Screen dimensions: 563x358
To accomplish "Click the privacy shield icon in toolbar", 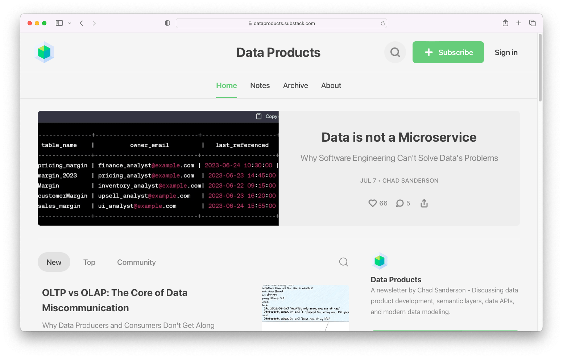I will [167, 23].
